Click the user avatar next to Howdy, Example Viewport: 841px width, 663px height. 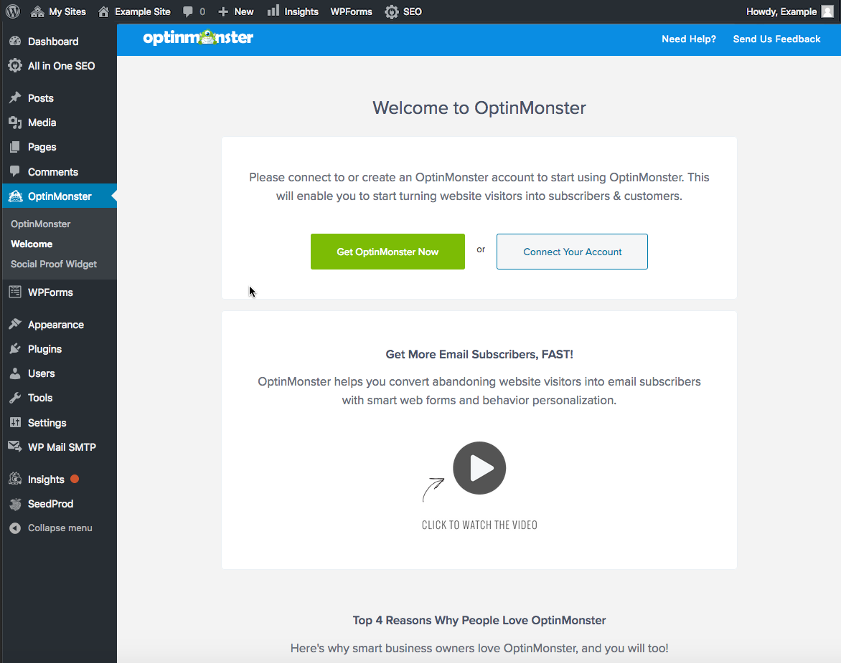pyautogui.click(x=827, y=11)
